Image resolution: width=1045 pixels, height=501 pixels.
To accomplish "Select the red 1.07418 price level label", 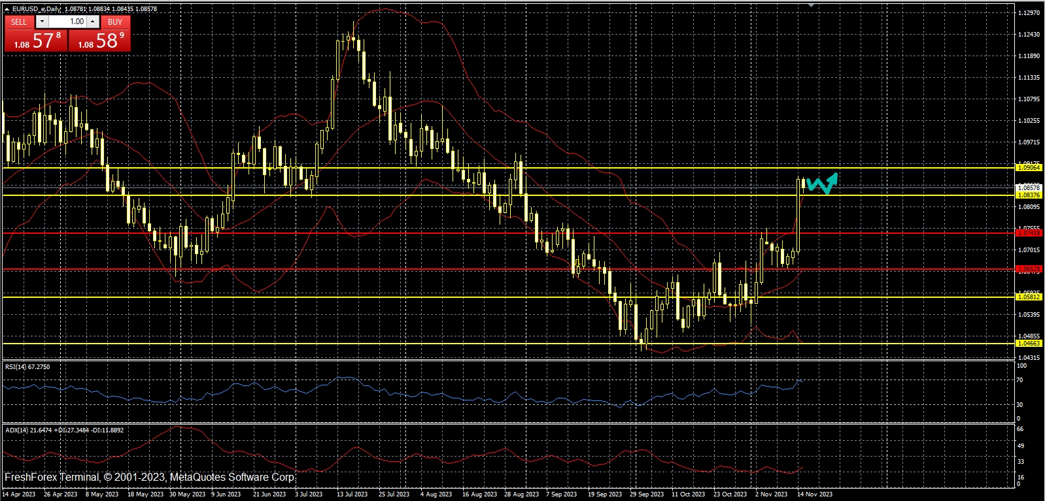I will pyautogui.click(x=1028, y=233).
